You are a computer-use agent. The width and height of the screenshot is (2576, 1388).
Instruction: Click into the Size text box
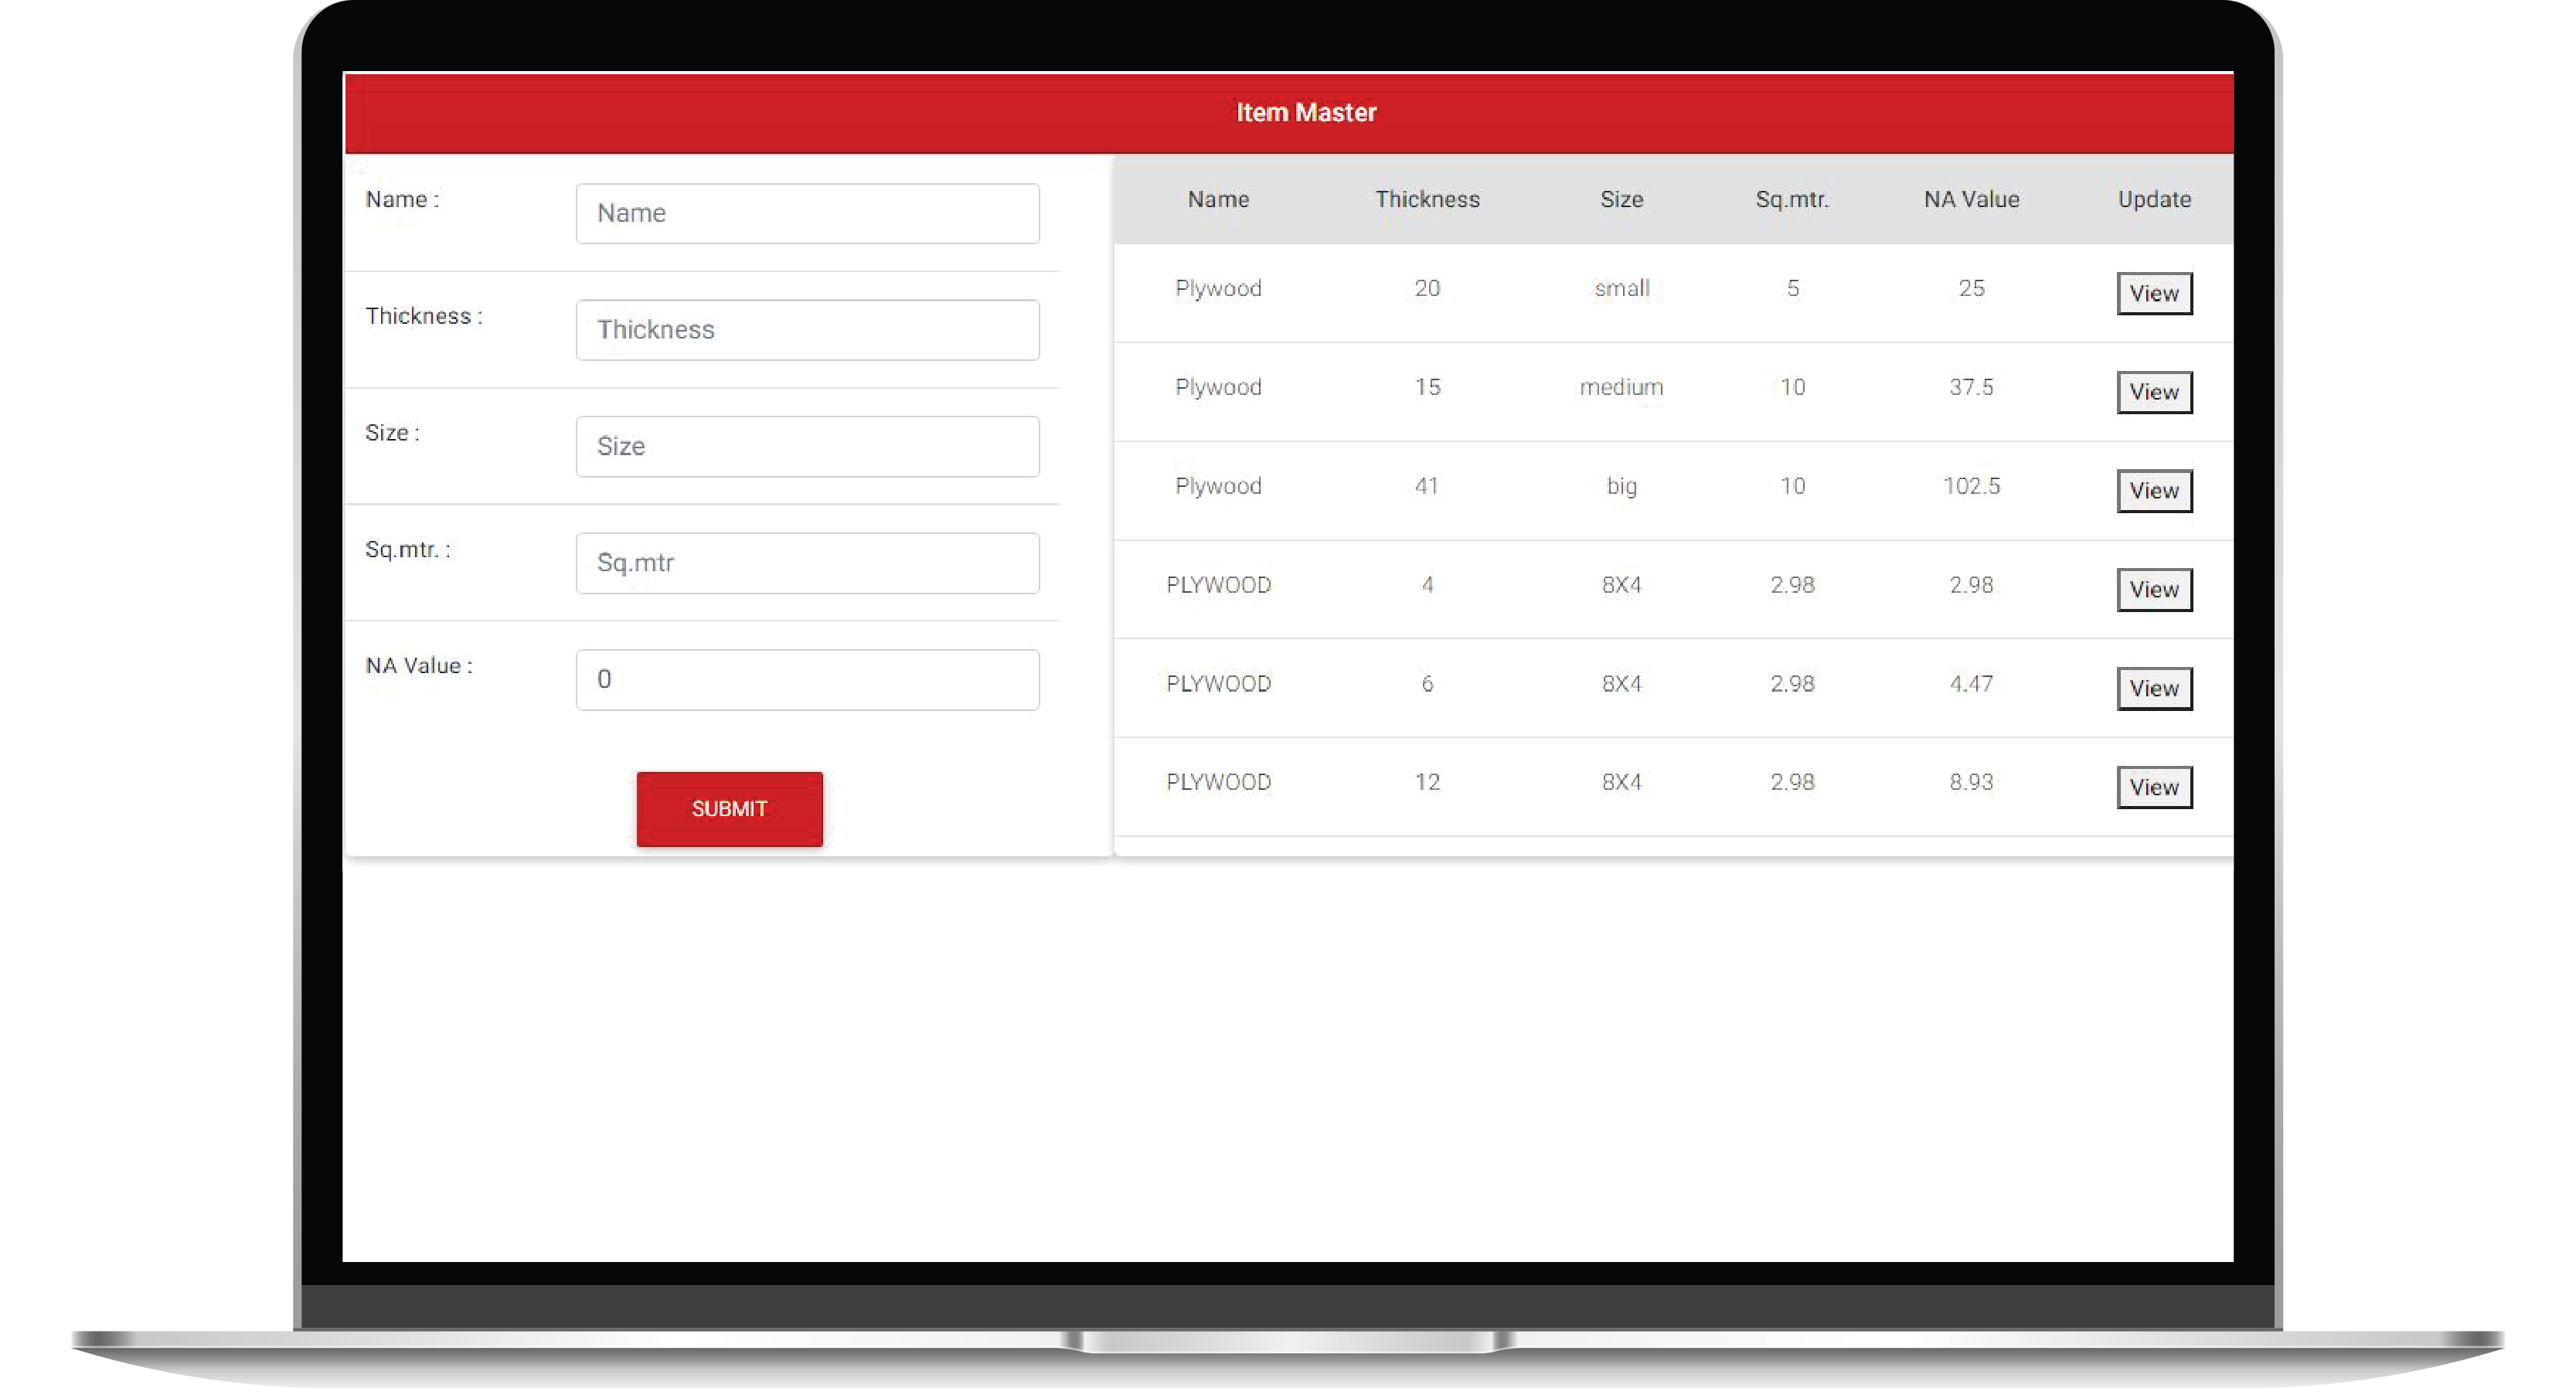coord(807,446)
